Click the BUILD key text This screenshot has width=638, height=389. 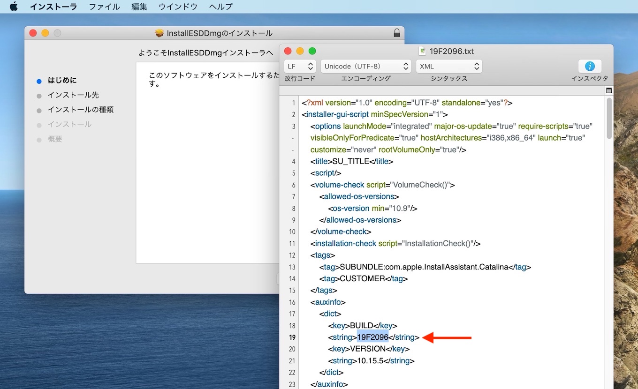(x=362, y=326)
